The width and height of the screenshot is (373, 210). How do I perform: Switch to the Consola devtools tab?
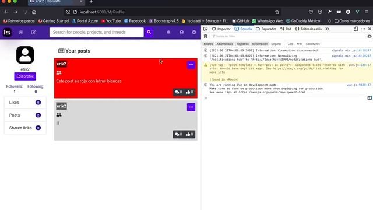coord(243,29)
